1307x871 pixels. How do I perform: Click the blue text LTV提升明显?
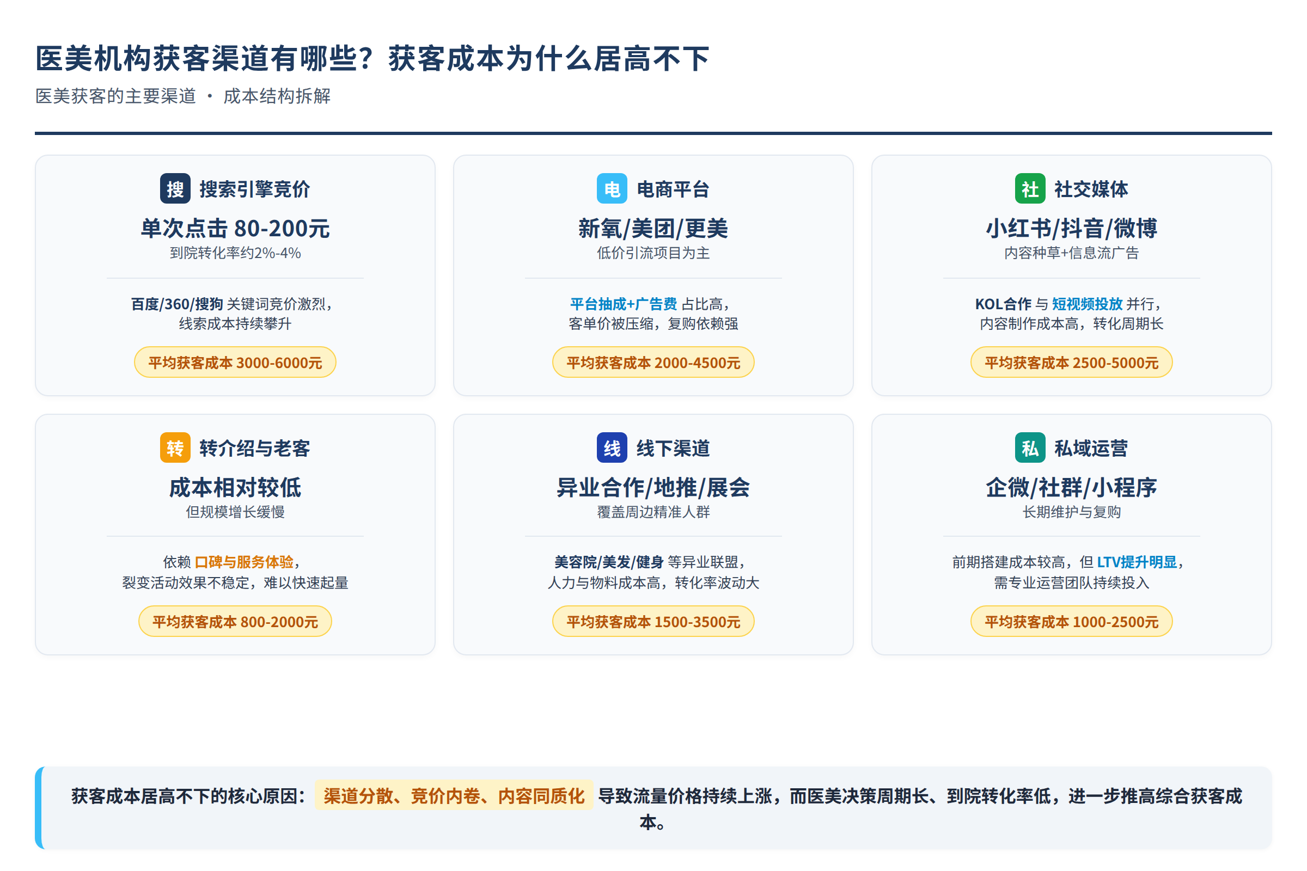pos(1137,562)
